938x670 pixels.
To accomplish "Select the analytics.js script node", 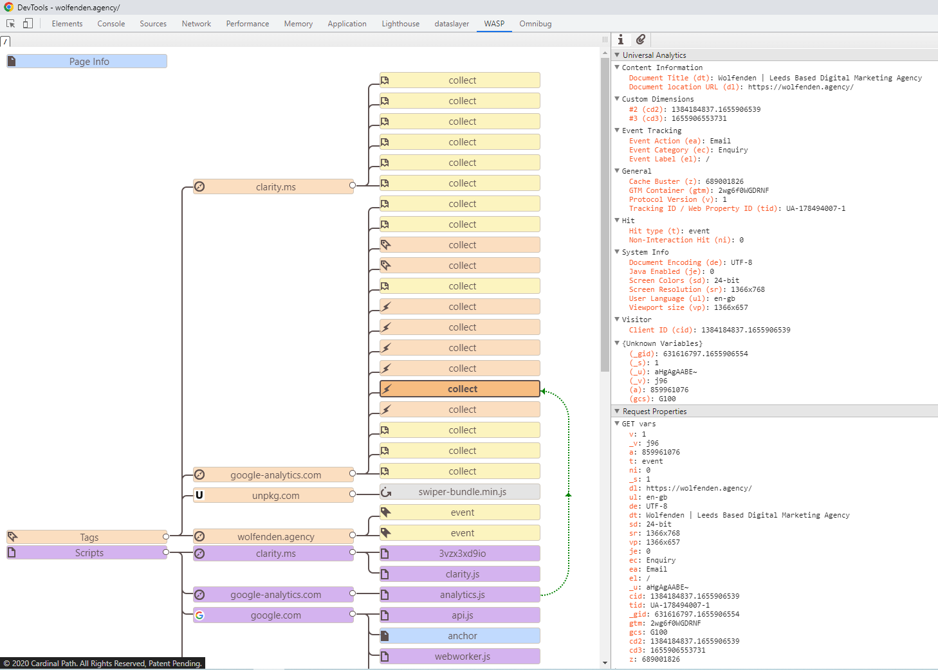I will pyautogui.click(x=460, y=595).
